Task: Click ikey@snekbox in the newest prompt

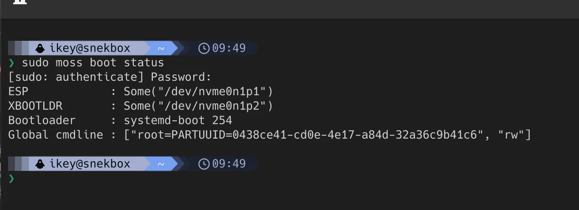Action: pyautogui.click(x=90, y=164)
